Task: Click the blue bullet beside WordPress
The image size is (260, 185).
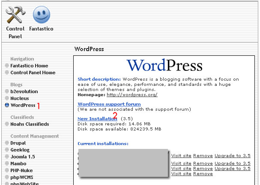Action: pos(7,105)
